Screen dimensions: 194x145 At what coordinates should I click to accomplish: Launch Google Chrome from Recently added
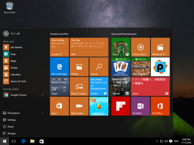(22, 95)
